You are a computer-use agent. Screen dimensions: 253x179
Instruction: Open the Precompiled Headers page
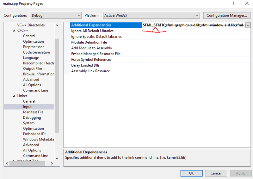point(39,63)
